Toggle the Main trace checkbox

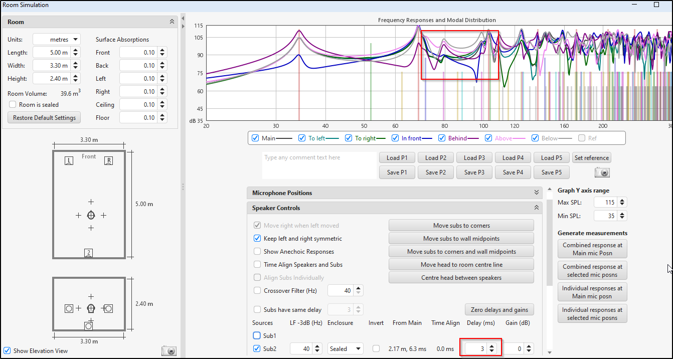[x=255, y=138]
